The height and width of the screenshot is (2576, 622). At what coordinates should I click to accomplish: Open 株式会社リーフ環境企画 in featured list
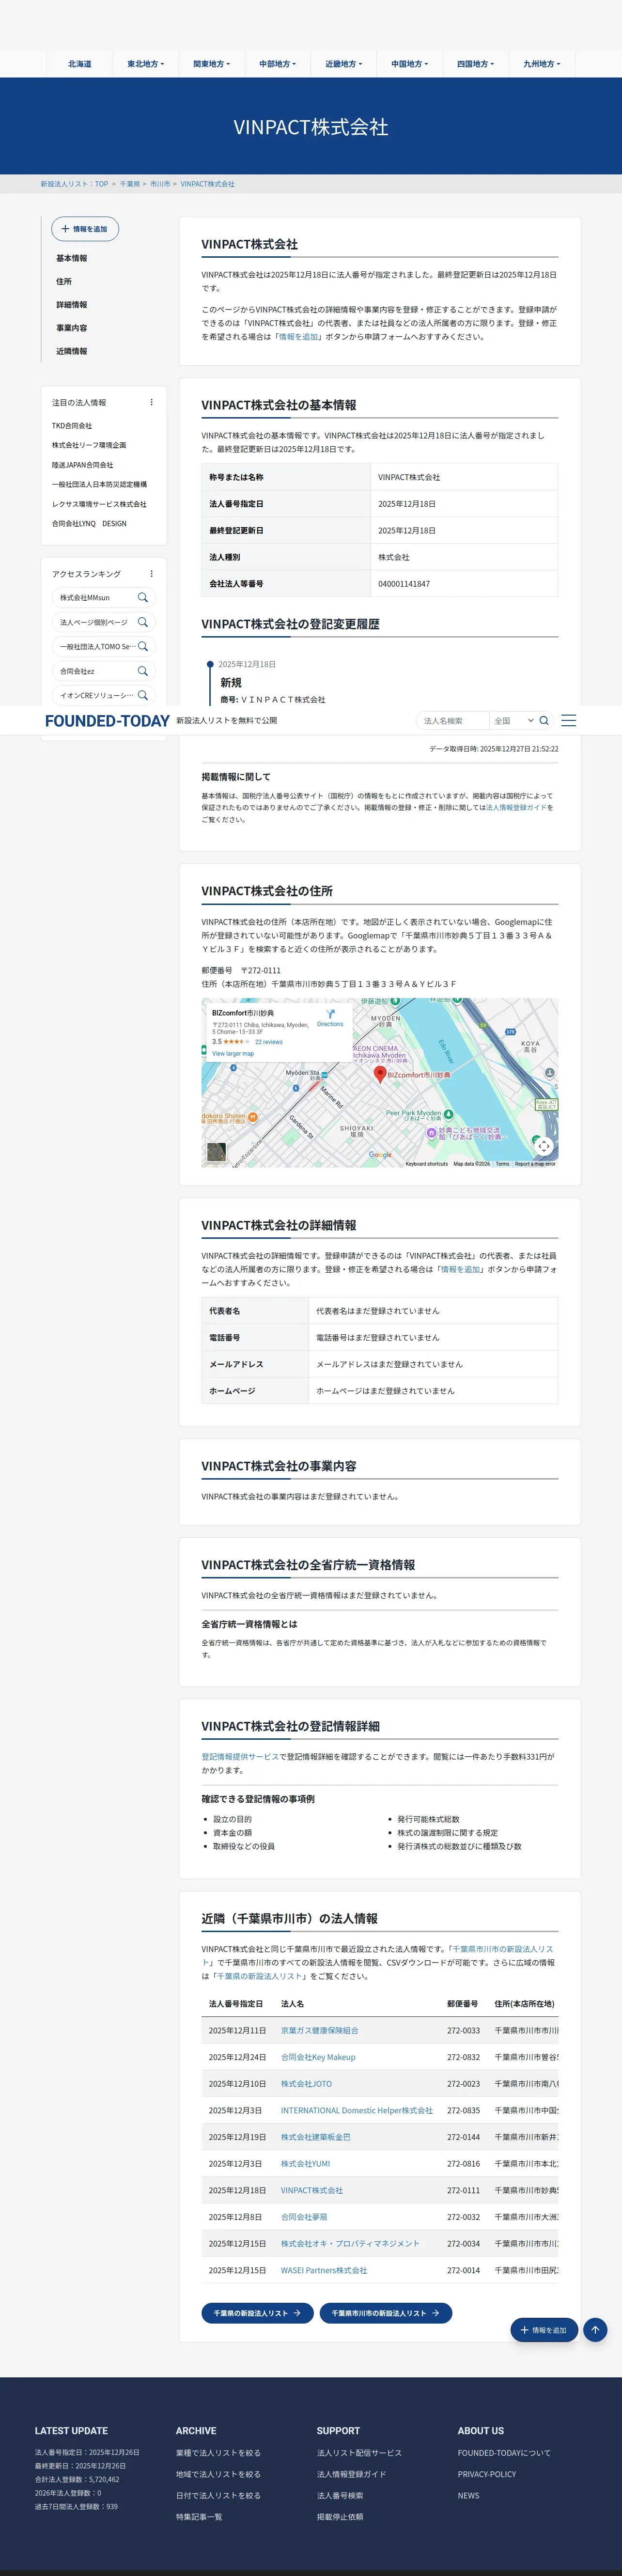[89, 445]
